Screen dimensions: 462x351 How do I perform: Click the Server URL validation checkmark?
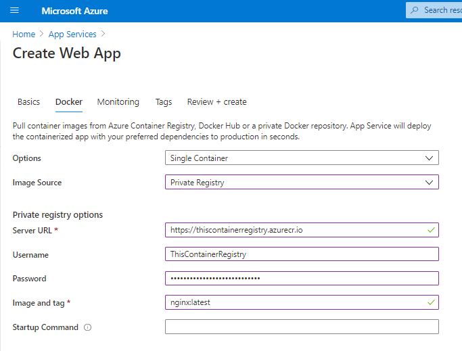coord(431,230)
